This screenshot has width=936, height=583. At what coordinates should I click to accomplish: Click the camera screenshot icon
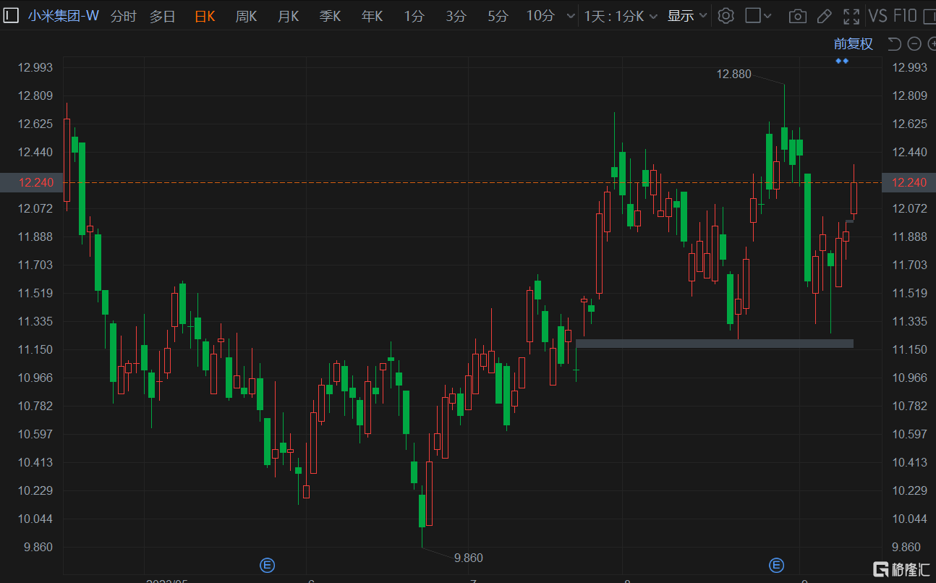pyautogui.click(x=797, y=16)
